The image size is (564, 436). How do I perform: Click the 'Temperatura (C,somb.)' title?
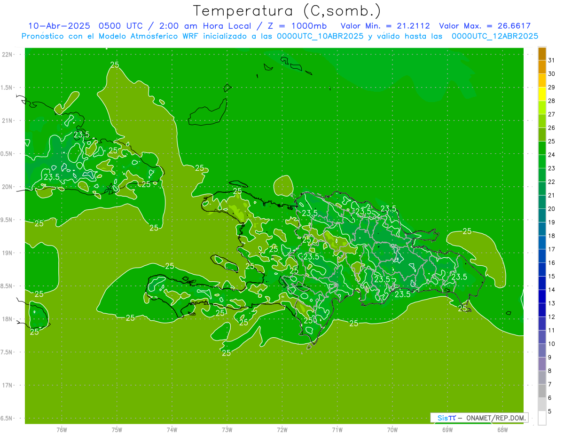(287, 11)
